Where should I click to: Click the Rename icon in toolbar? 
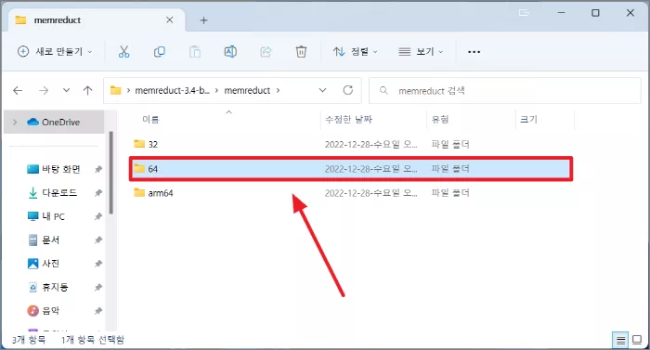coord(230,52)
